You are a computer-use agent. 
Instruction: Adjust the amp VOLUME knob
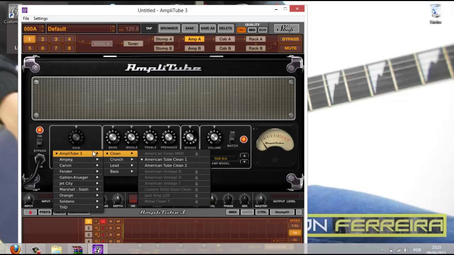click(214, 137)
